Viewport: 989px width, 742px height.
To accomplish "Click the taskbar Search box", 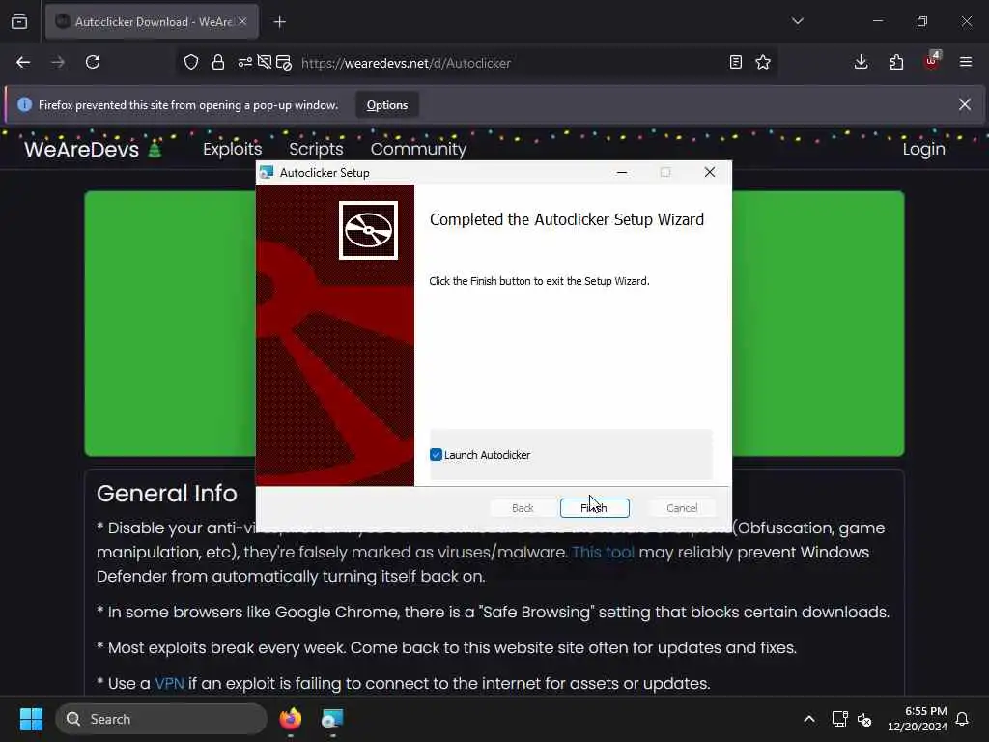I will click(x=161, y=719).
